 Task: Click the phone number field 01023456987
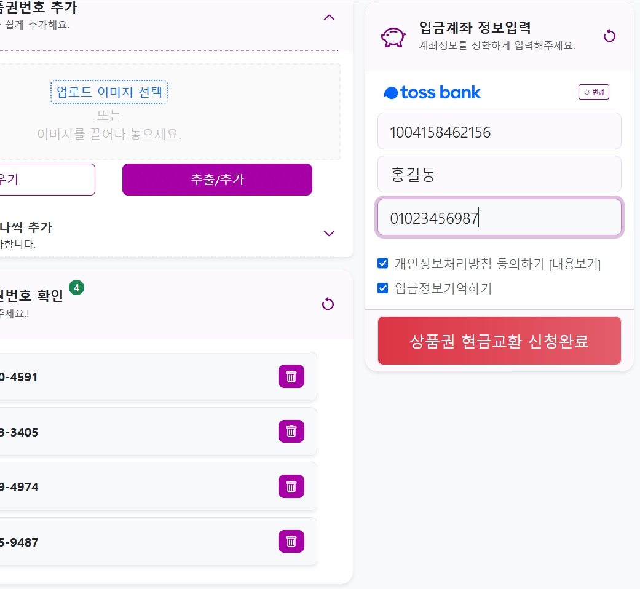499,217
